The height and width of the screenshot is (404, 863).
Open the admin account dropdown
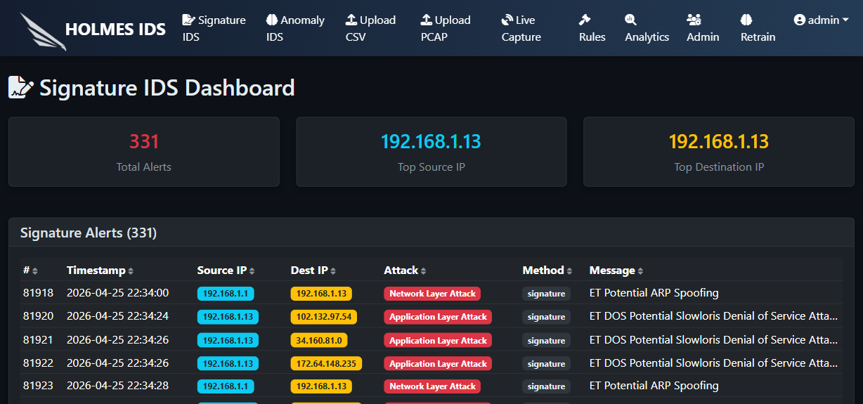point(822,20)
